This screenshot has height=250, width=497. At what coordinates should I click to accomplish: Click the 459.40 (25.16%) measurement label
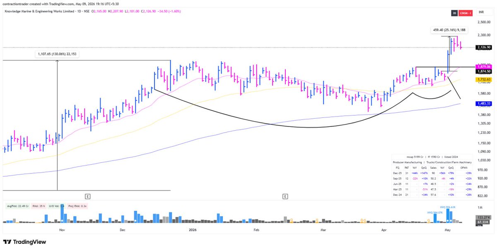coord(450,30)
